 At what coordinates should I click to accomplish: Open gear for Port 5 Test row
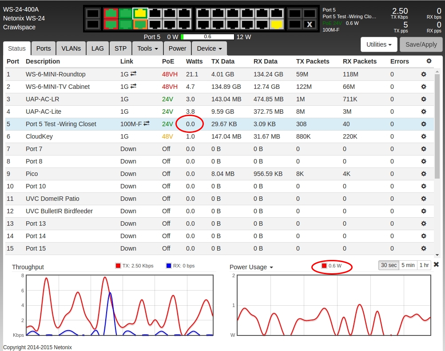(x=423, y=124)
